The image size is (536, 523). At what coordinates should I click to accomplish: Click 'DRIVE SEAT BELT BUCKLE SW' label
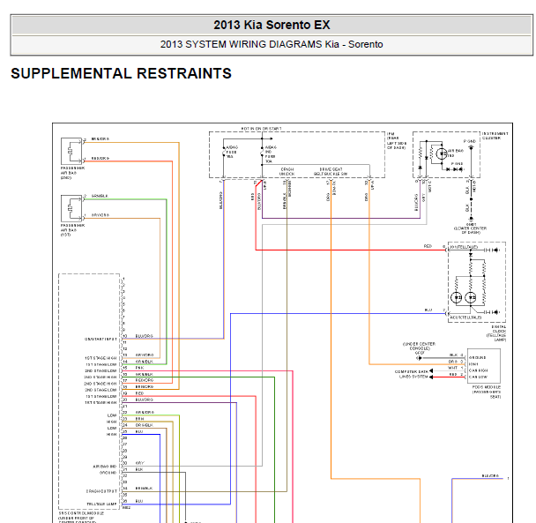tap(331, 172)
